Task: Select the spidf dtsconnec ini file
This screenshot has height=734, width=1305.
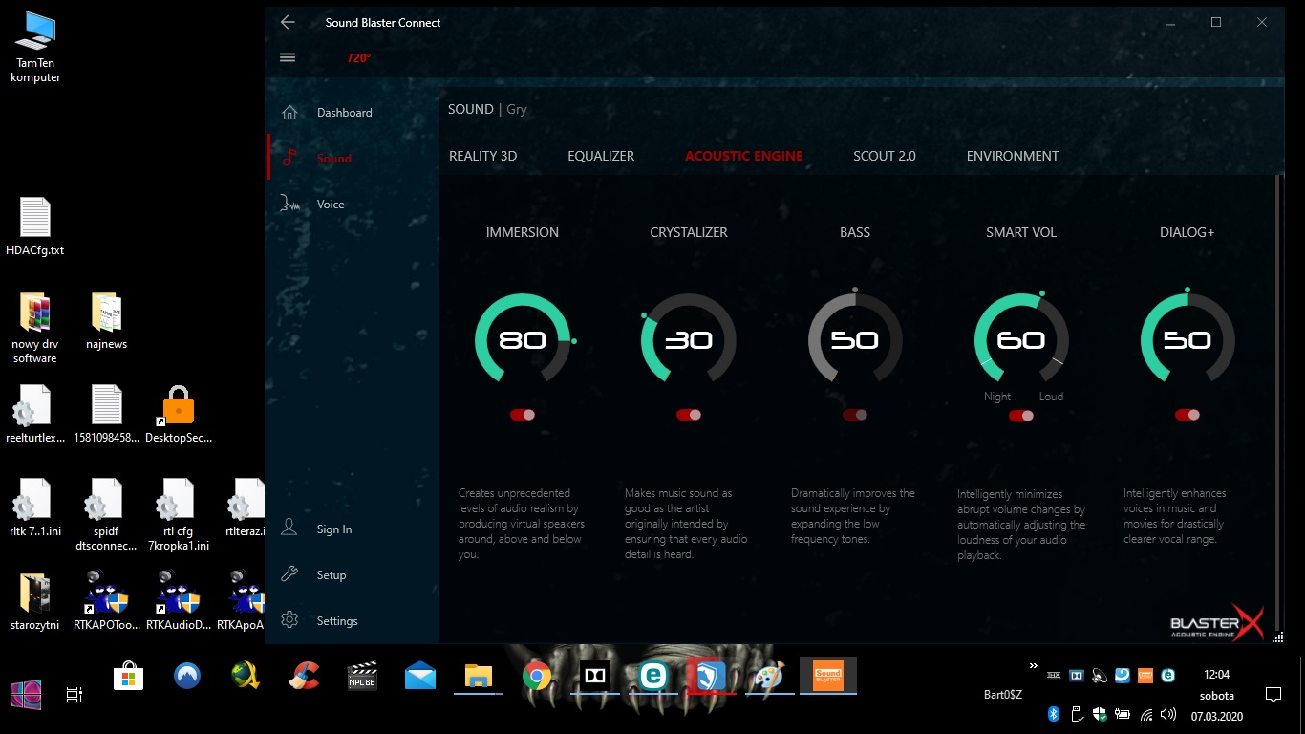Action: 106,515
